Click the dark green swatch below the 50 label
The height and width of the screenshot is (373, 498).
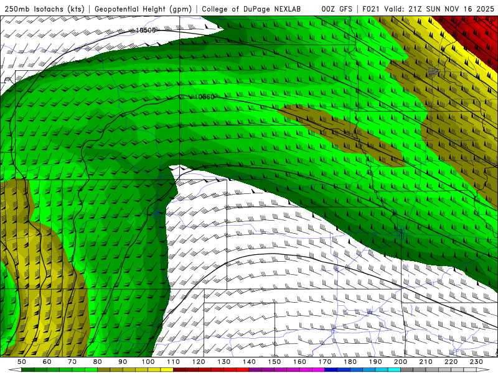pyautogui.click(x=28, y=370)
